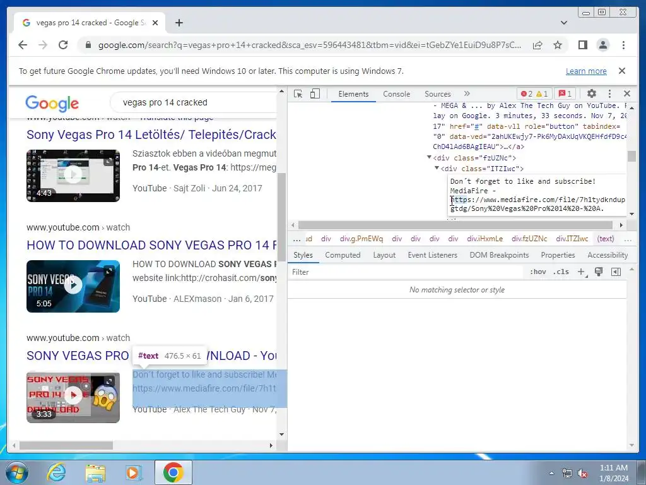Expand left breadcrumb overflow ellipsis
Viewport: 646px width, 485px height.
297,239
